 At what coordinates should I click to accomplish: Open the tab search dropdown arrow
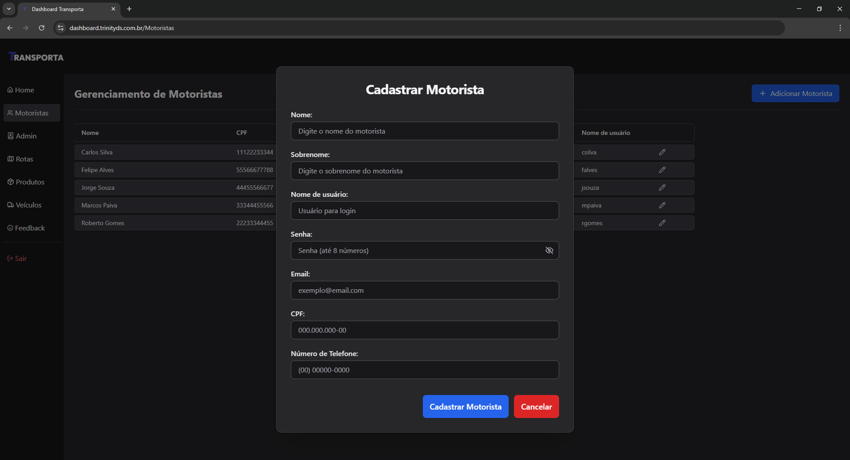(x=9, y=9)
